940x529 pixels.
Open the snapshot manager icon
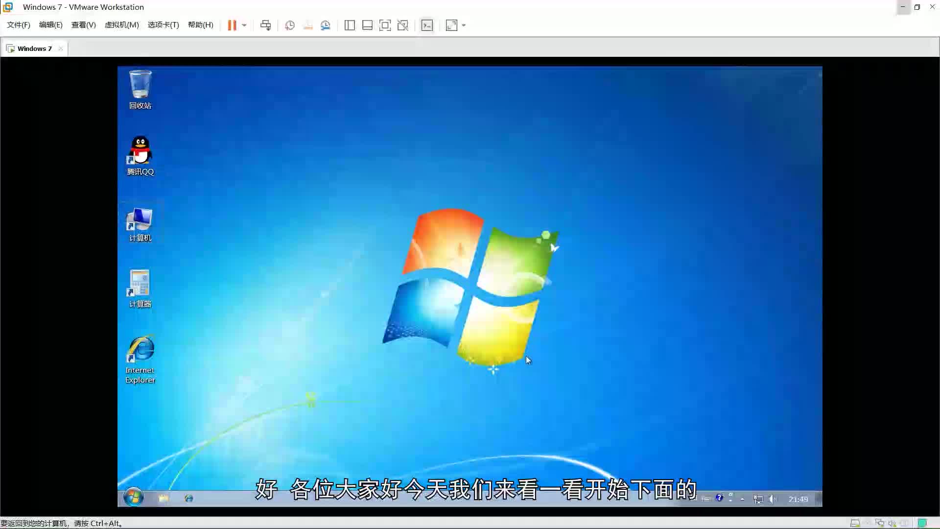click(x=326, y=25)
